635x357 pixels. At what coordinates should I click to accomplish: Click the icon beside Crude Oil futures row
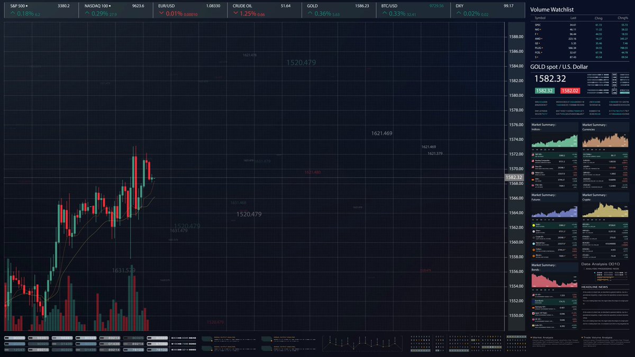pyautogui.click(x=533, y=237)
